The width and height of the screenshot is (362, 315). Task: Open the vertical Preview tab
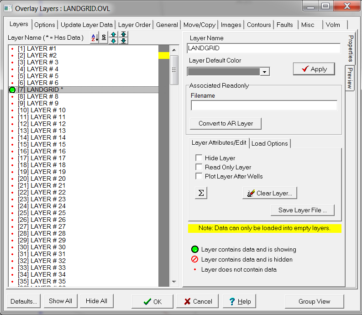350,78
